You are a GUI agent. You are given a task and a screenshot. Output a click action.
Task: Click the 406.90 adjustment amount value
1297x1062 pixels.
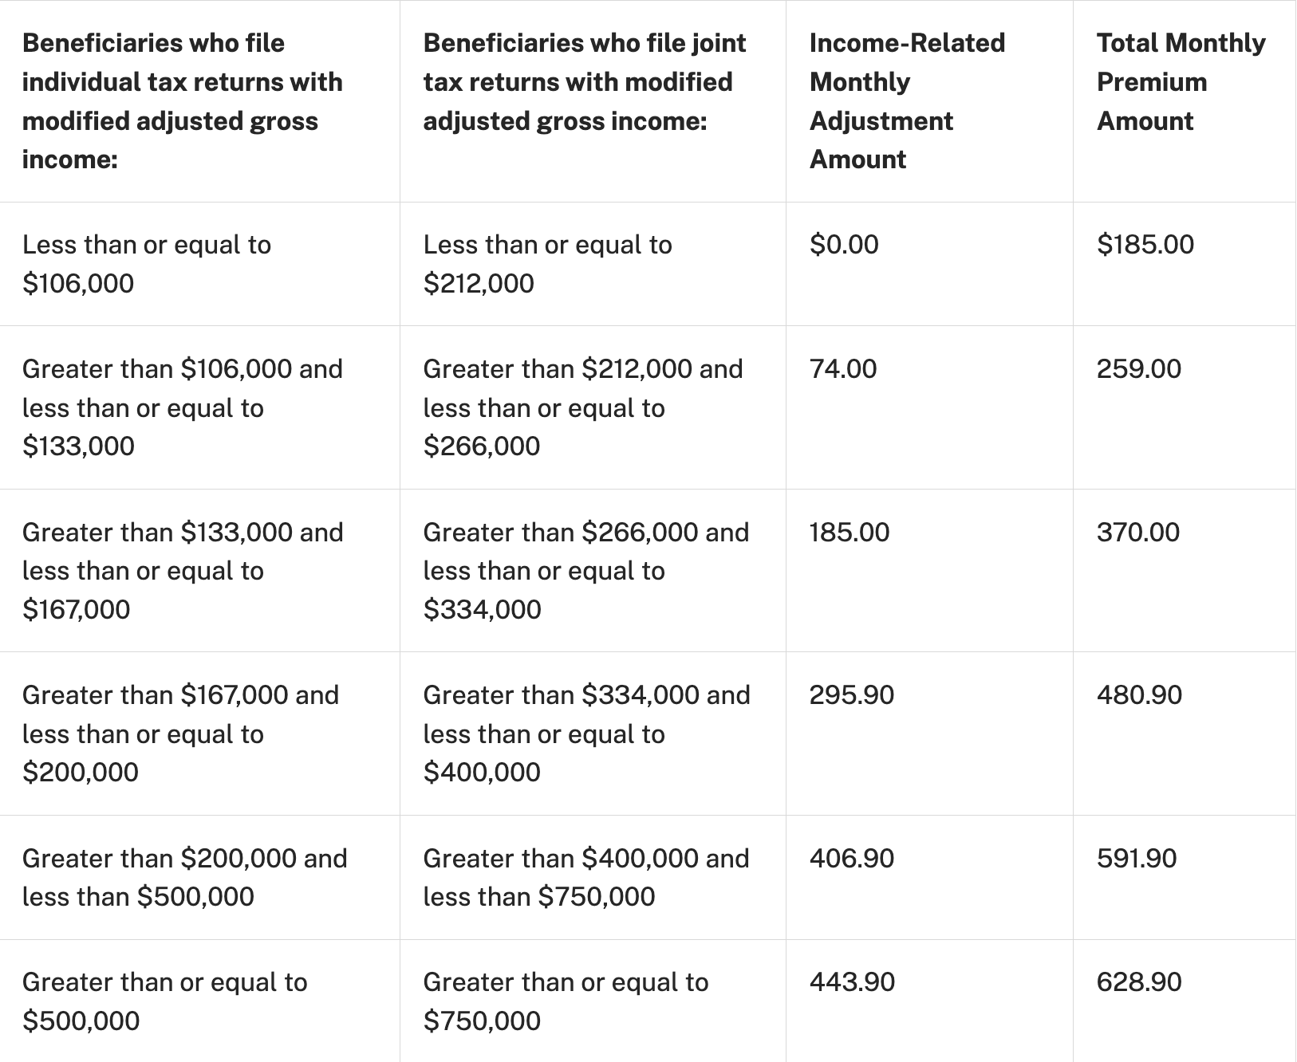(x=852, y=858)
